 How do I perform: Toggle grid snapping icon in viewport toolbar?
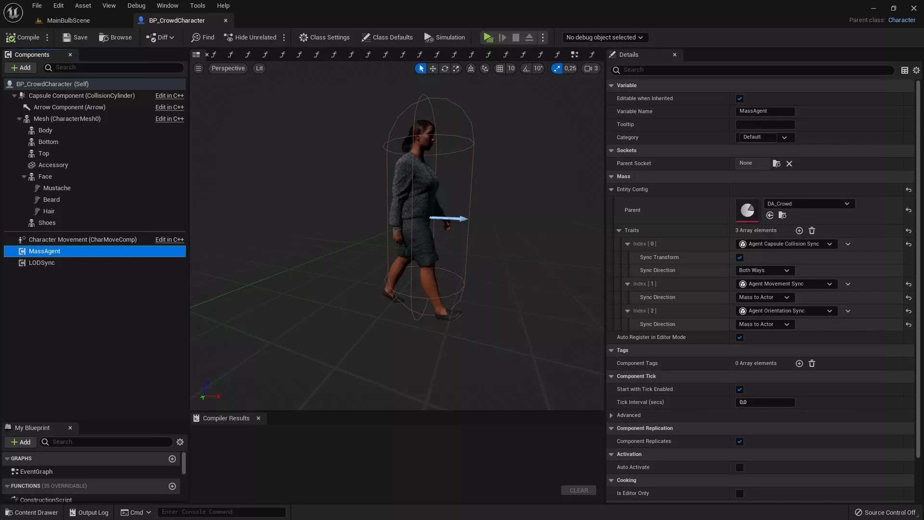tap(500, 68)
